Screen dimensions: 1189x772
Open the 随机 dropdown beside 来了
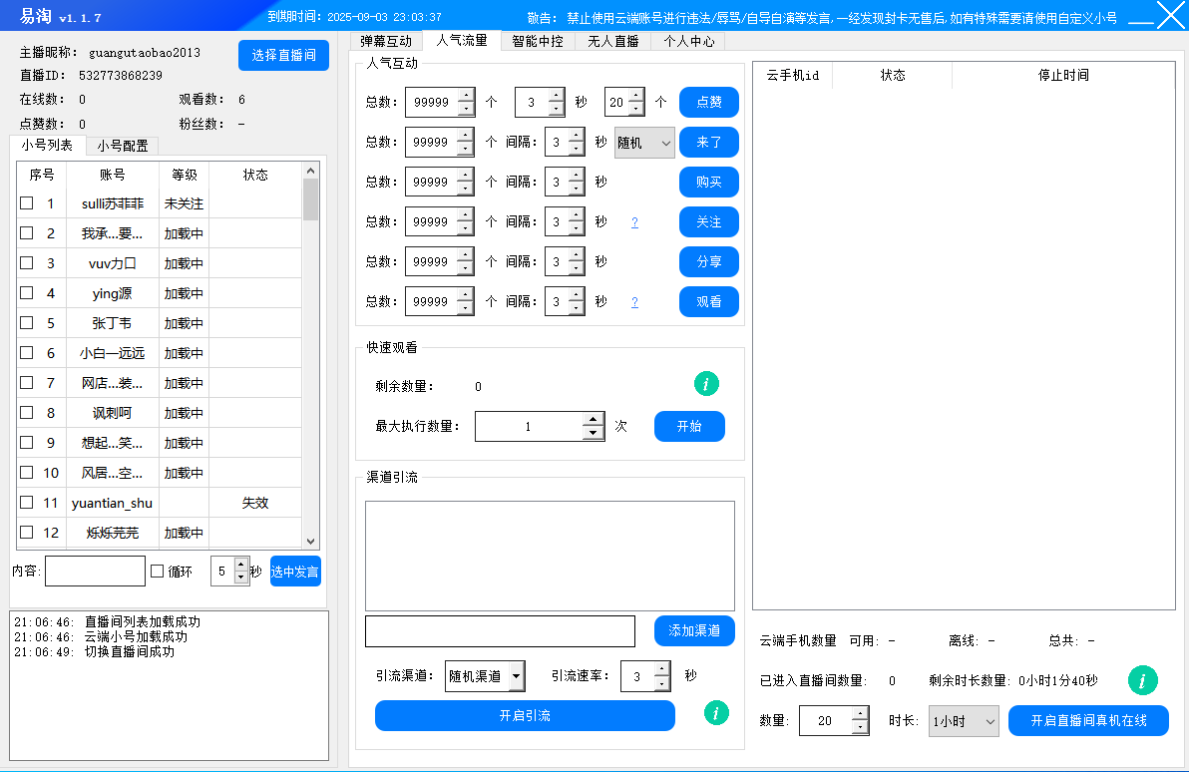coord(644,143)
